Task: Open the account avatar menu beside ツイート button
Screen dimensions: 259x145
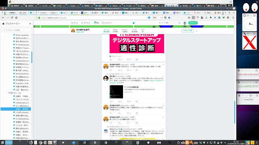Action: [x=185, y=23]
